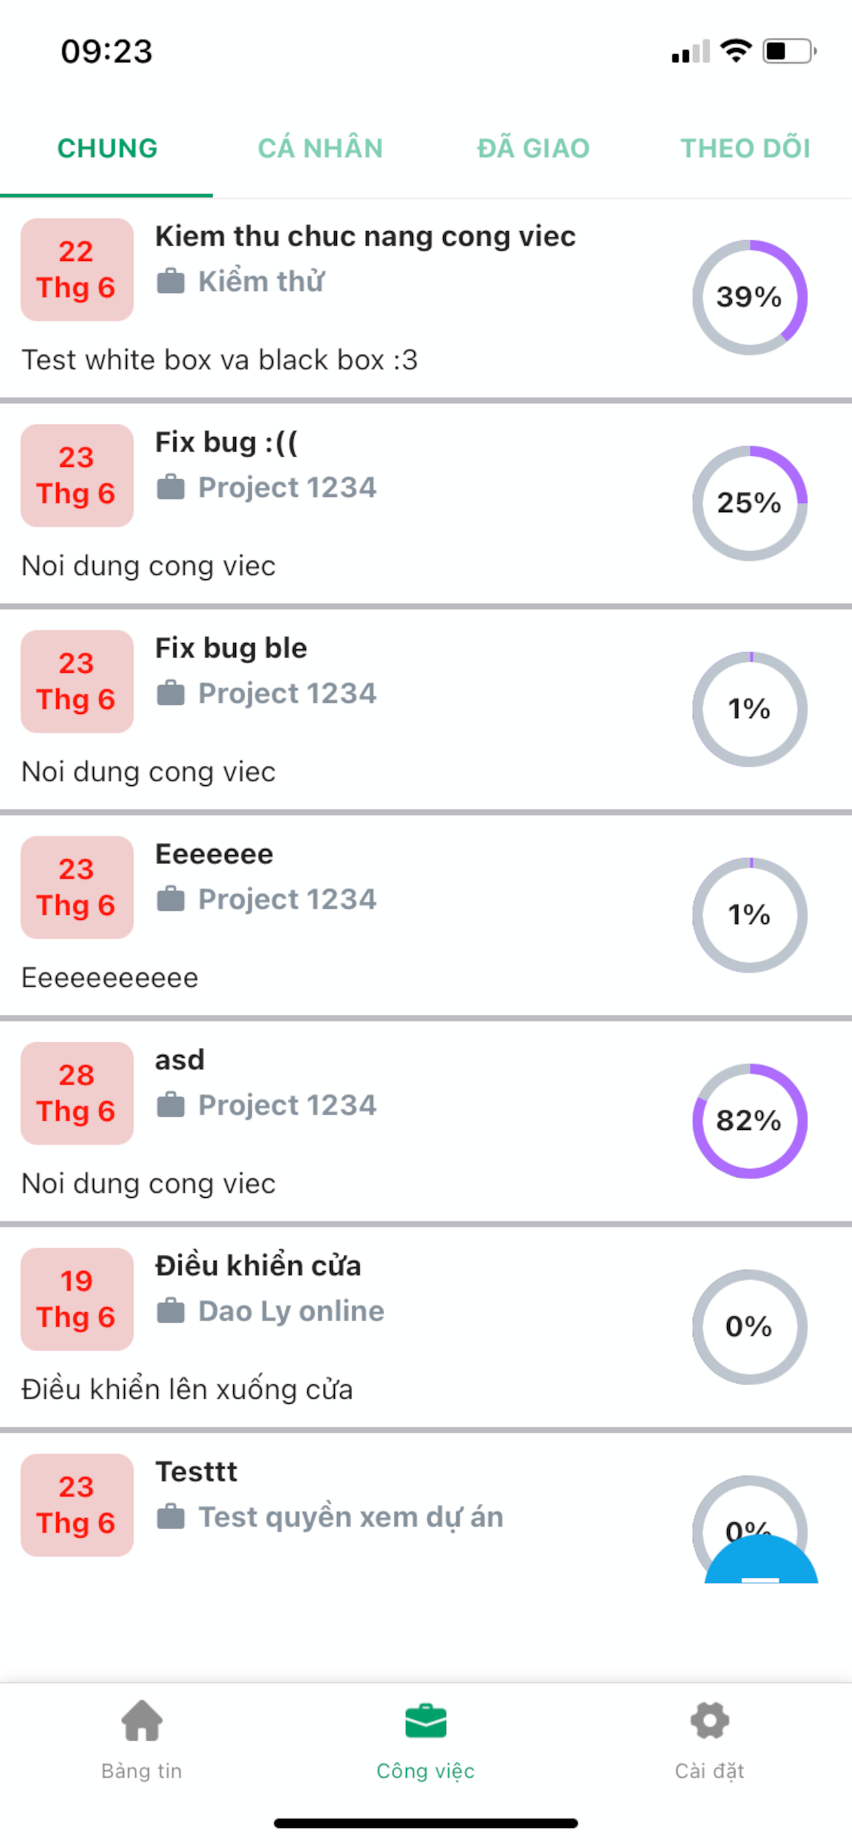852x1845 pixels.
Task: Tap the 22 Thg 6 date badge
Action: click(77, 269)
